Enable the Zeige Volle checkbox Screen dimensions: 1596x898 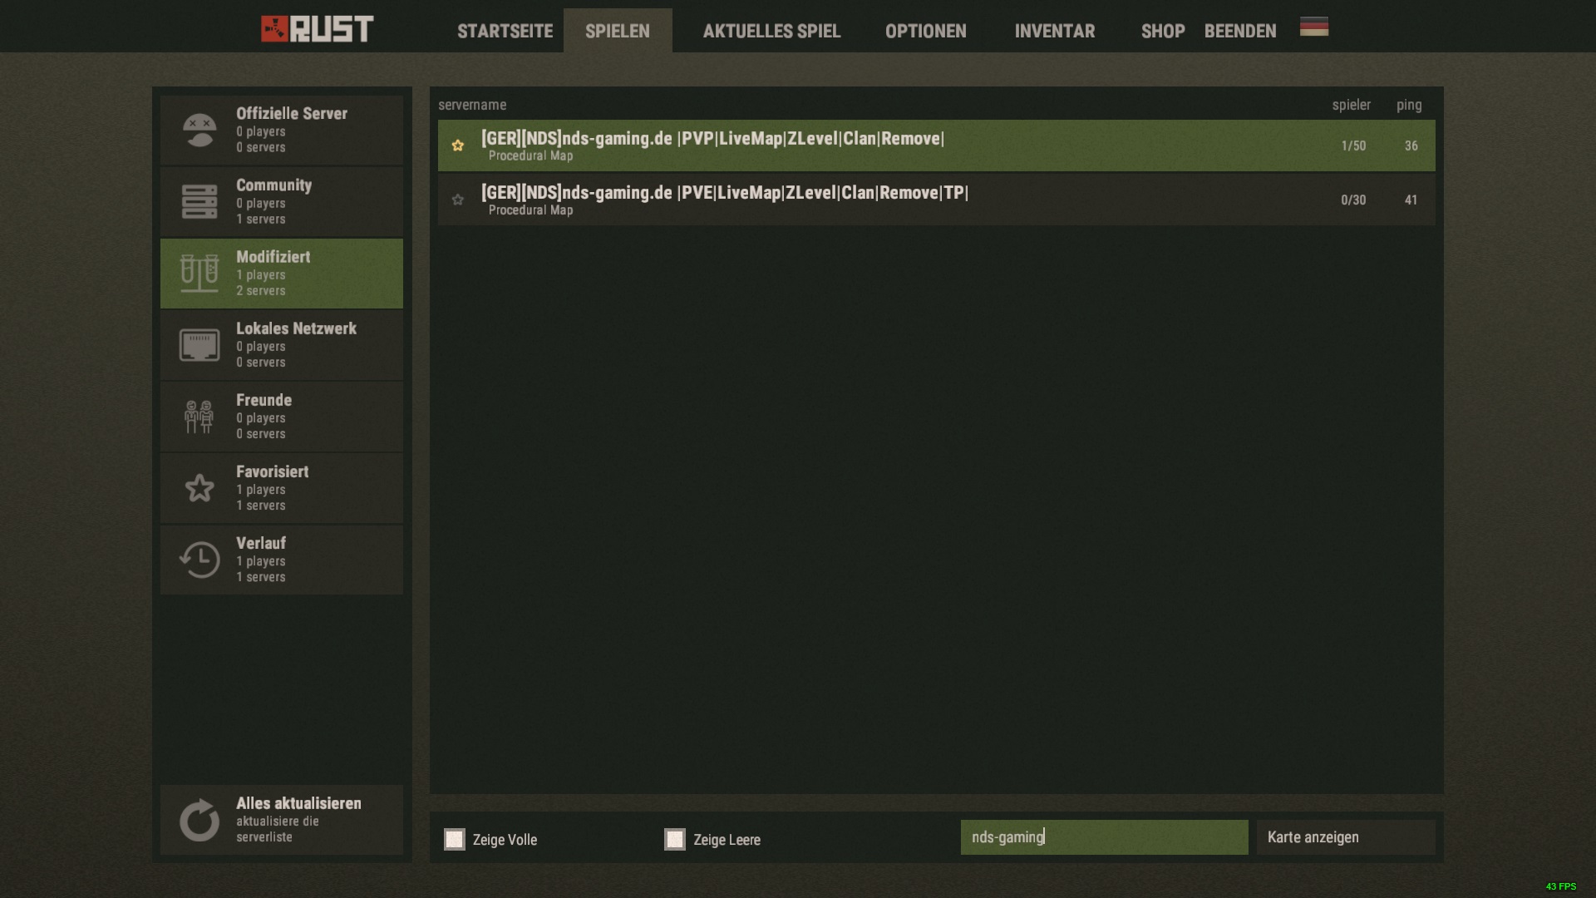[455, 839]
